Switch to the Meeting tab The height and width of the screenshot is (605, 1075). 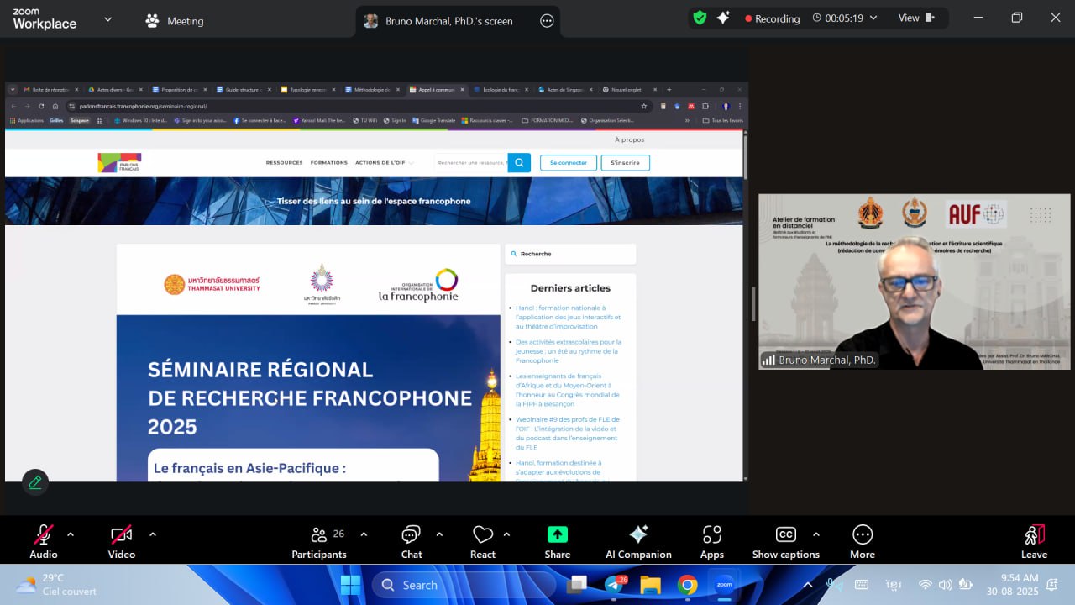(x=175, y=21)
